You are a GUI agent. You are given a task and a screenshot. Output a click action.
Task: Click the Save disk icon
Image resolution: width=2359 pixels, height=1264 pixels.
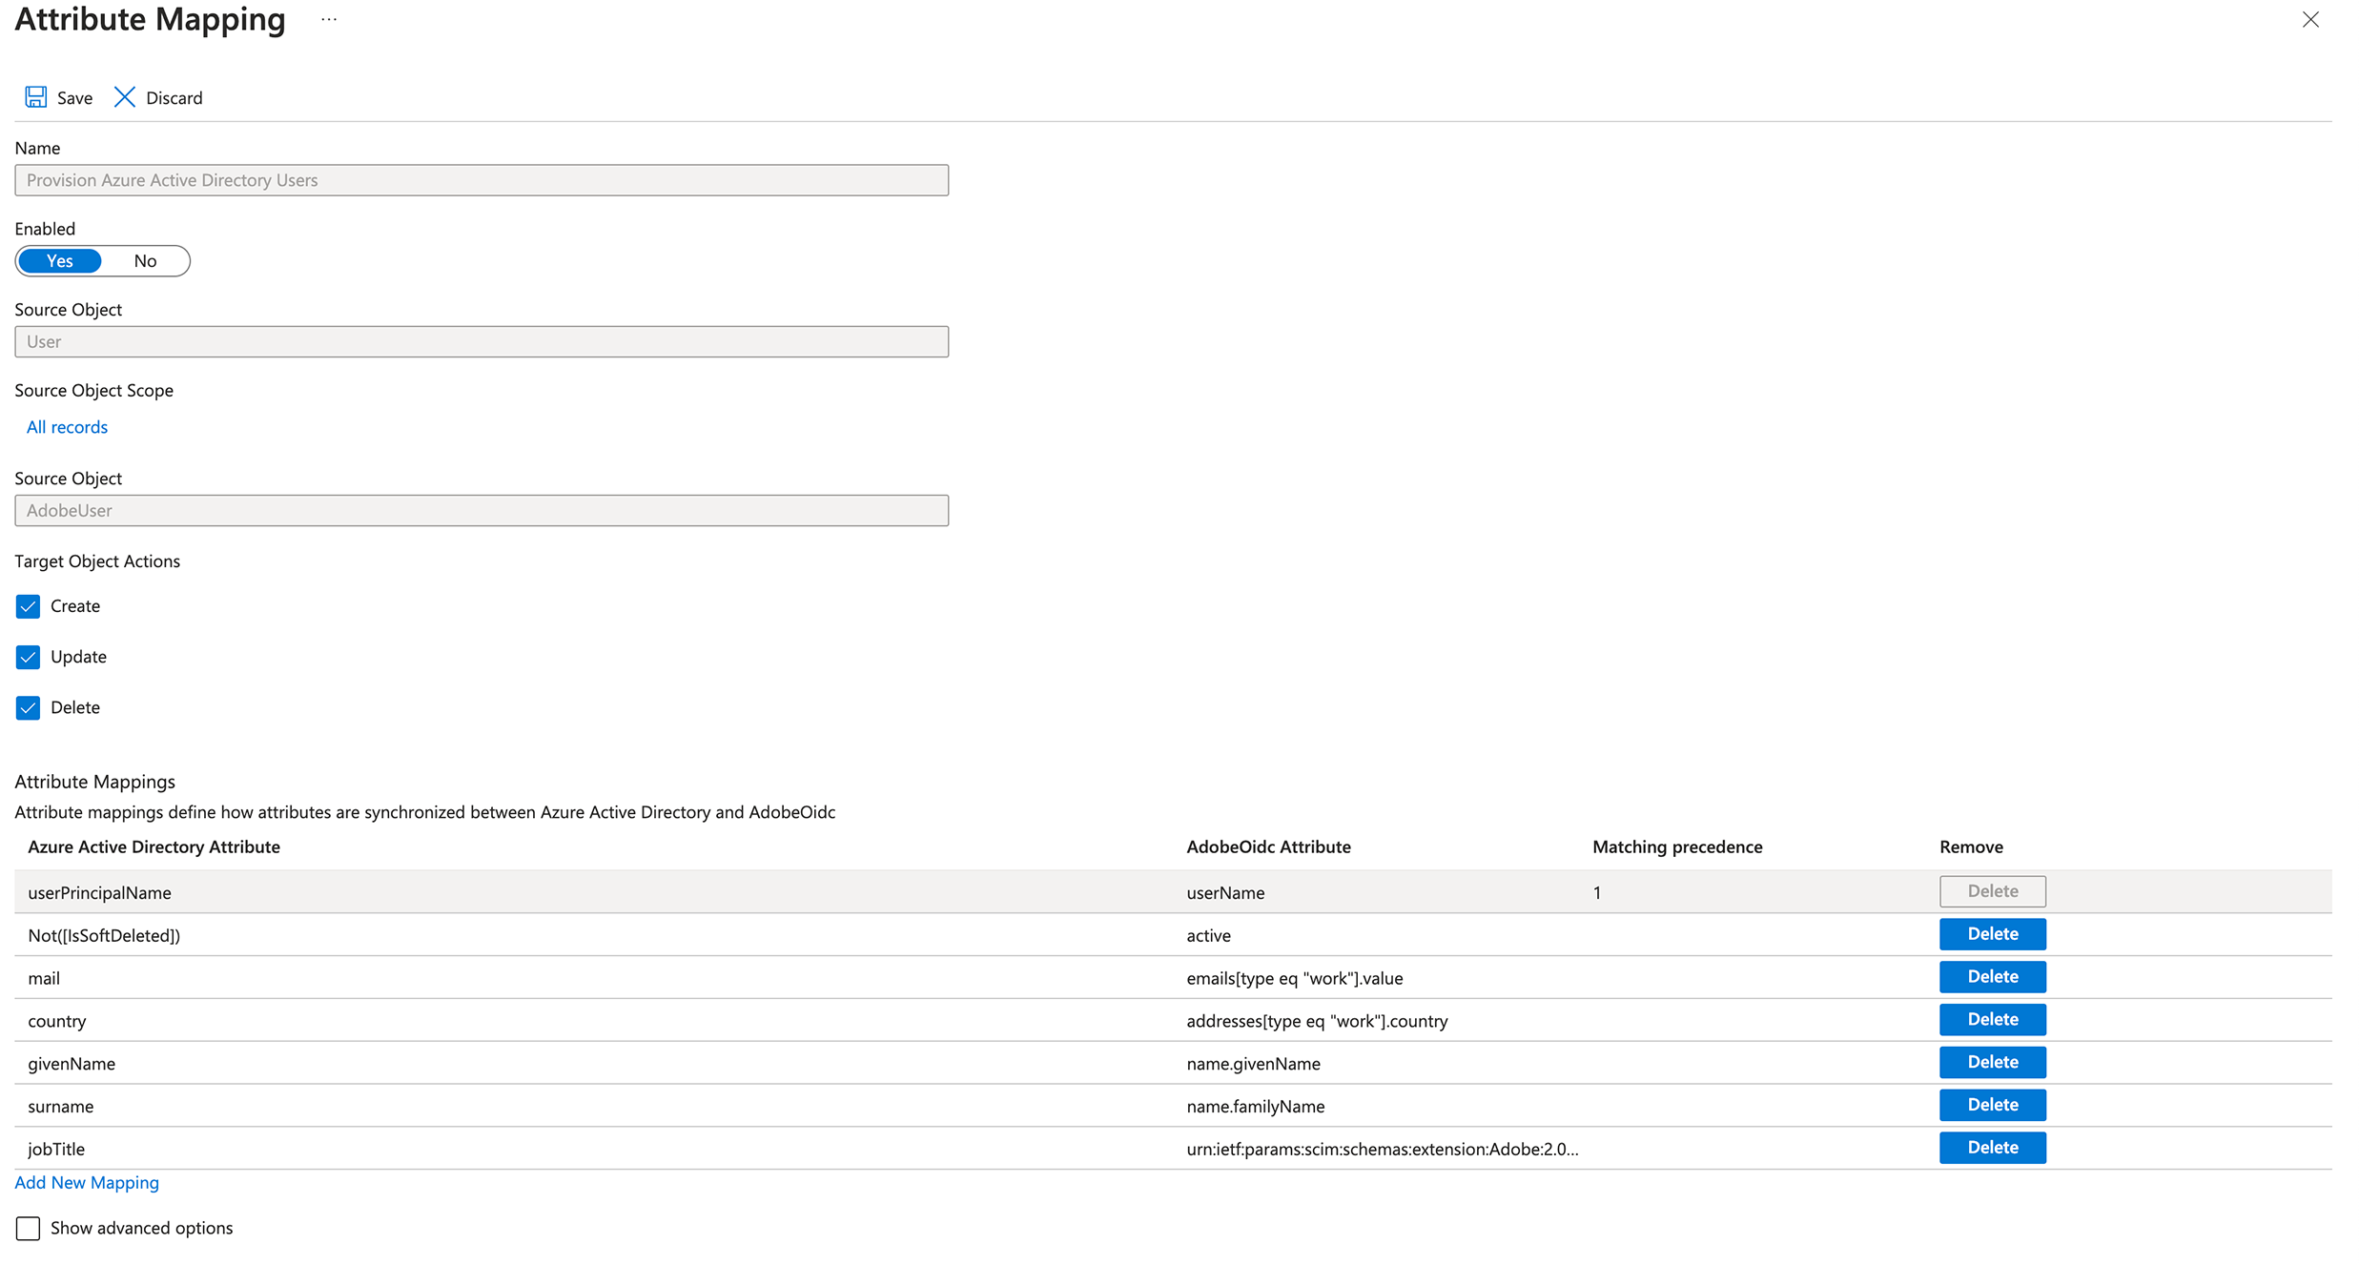(x=36, y=97)
